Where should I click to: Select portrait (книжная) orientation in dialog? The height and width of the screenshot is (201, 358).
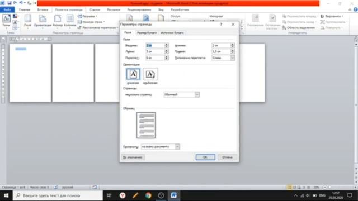[x=133, y=74]
